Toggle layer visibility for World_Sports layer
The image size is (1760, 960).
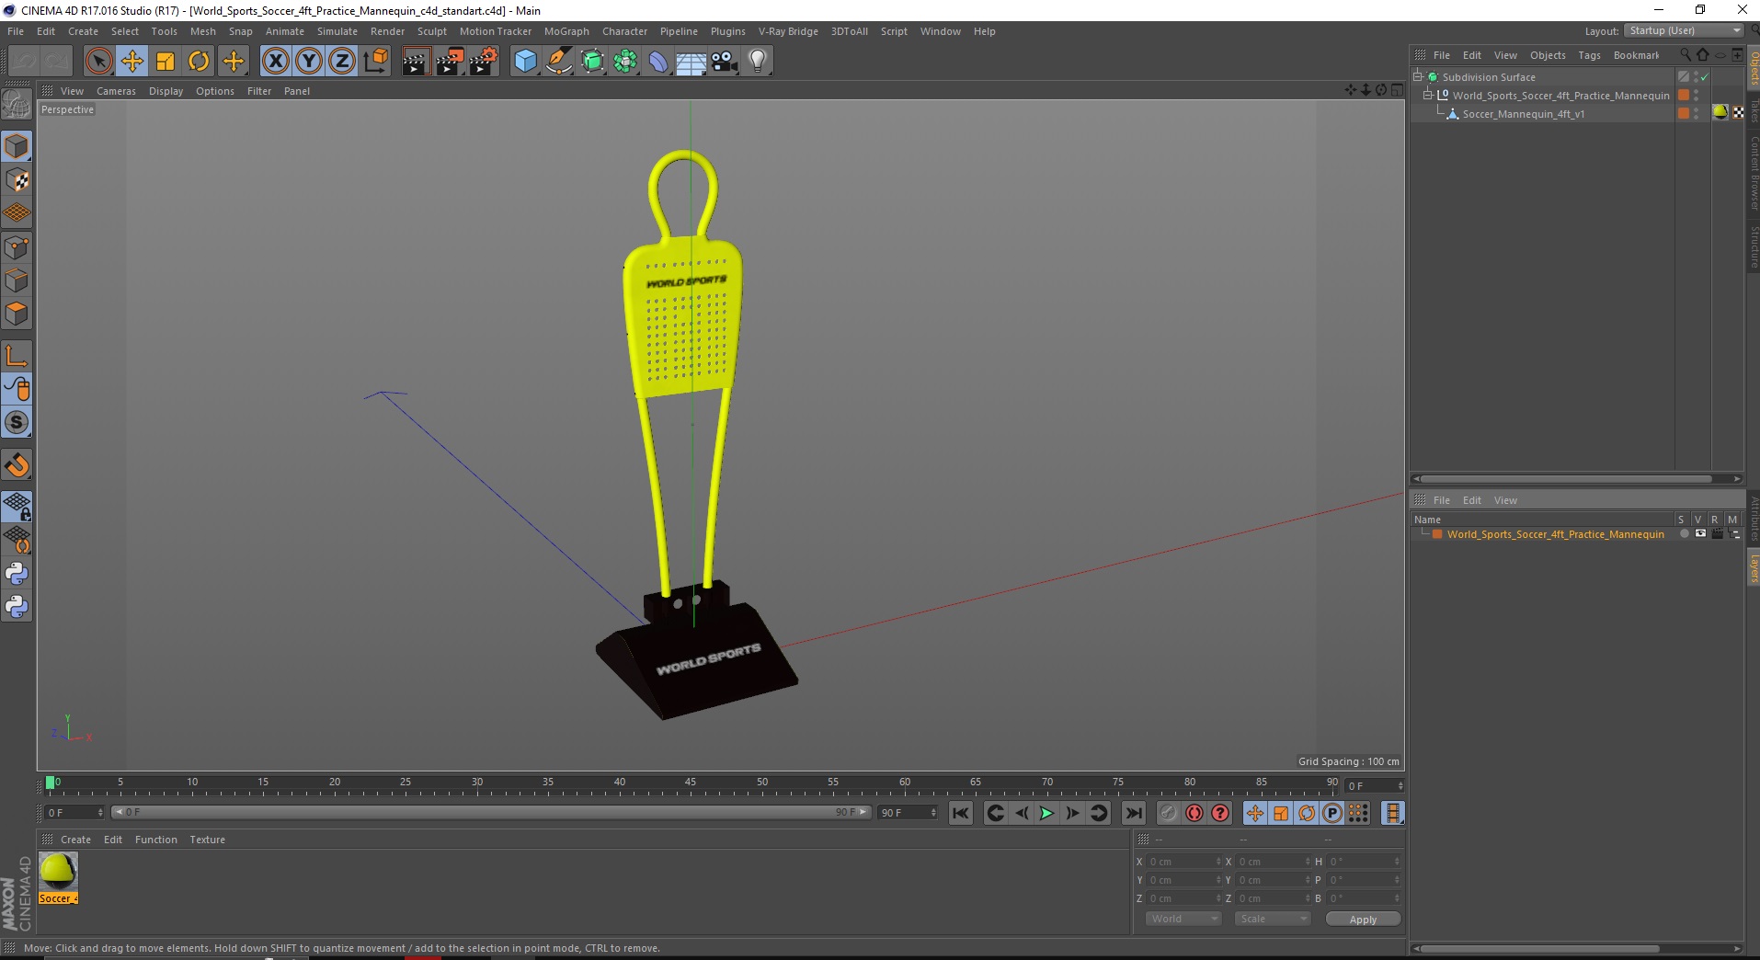[1700, 534]
